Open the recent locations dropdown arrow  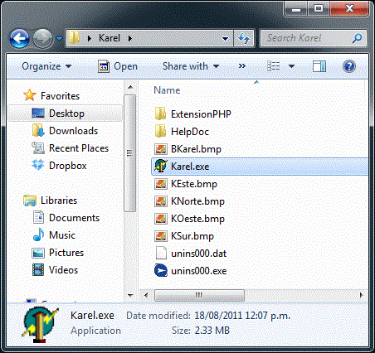[x=59, y=39]
